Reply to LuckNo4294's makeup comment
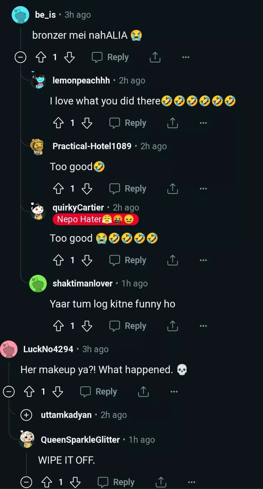This screenshot has width=263, height=489. click(99, 392)
